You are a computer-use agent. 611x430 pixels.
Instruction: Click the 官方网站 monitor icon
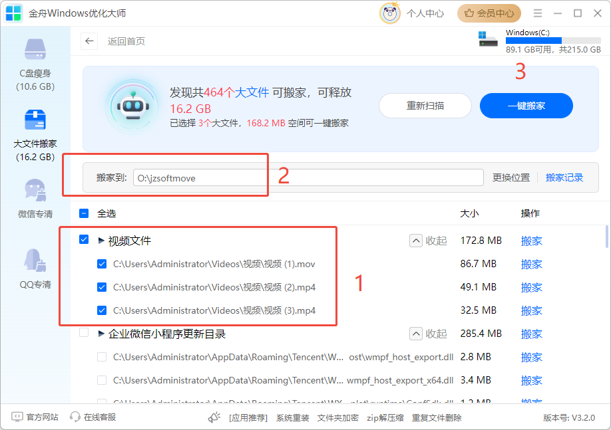[17, 417]
